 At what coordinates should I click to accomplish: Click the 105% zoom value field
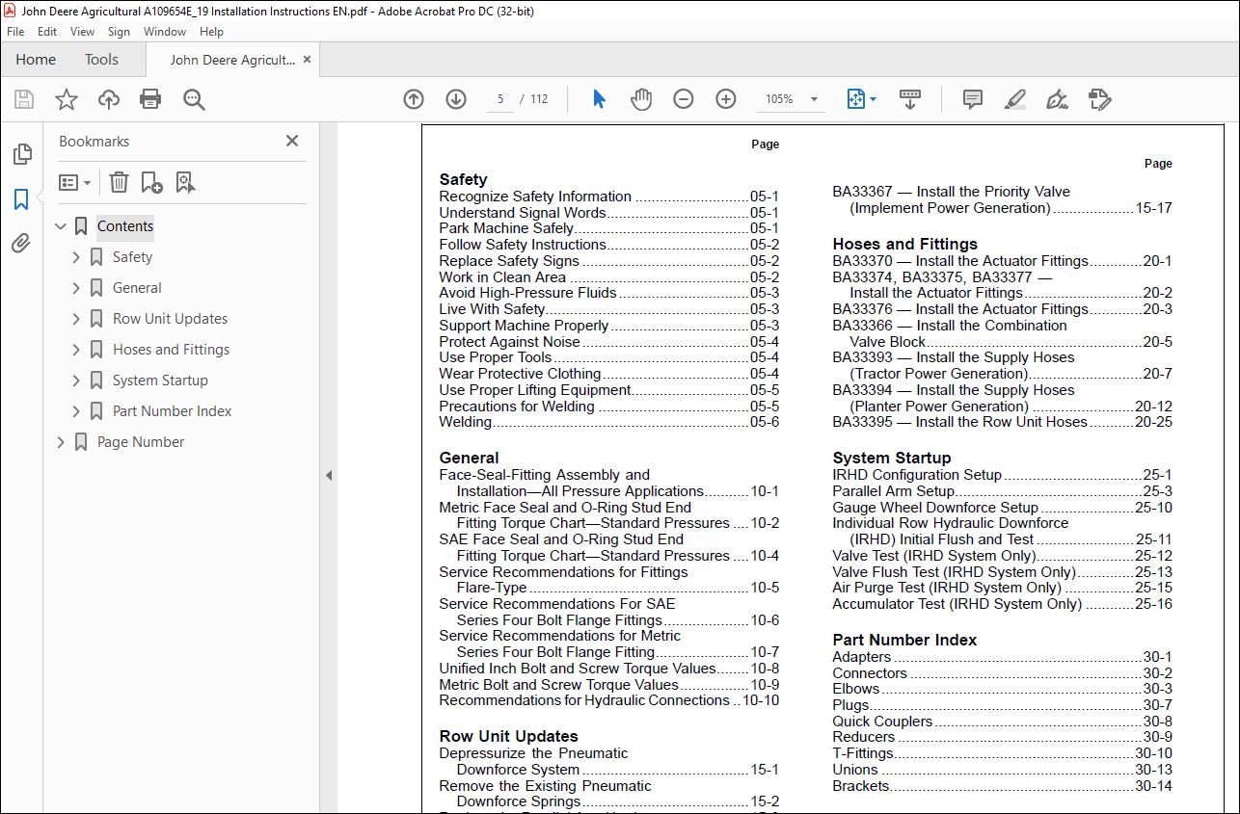click(x=779, y=99)
